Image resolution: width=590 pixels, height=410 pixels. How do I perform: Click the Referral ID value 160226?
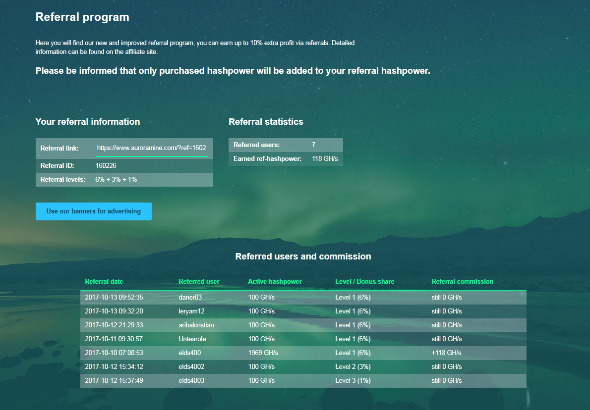click(x=106, y=166)
